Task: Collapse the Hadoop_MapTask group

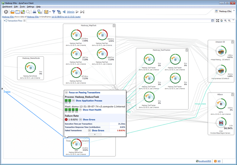Action: click(114, 26)
